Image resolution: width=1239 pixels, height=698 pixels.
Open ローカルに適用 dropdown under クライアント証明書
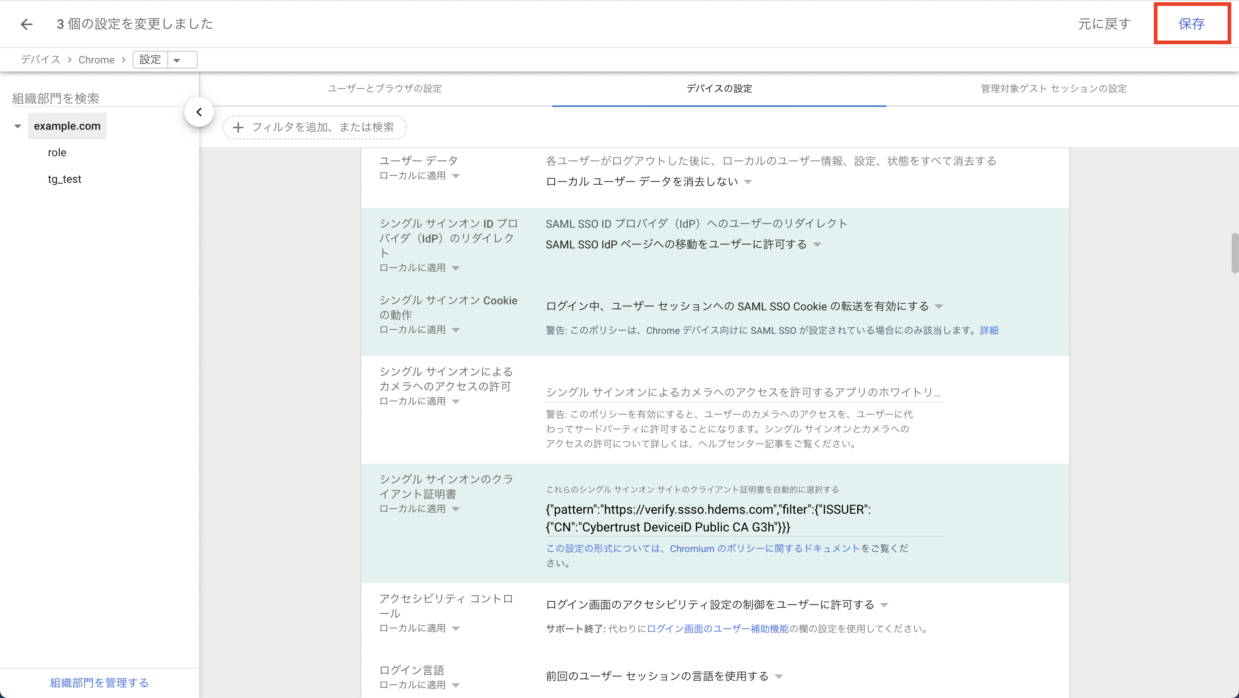[x=419, y=509]
